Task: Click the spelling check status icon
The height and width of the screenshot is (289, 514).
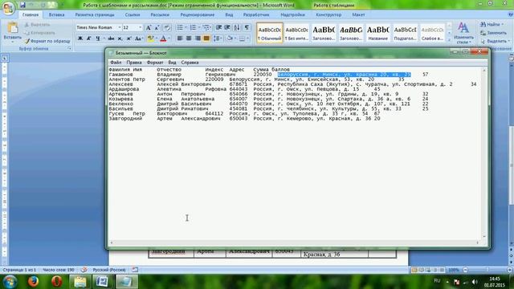Action: (84, 270)
